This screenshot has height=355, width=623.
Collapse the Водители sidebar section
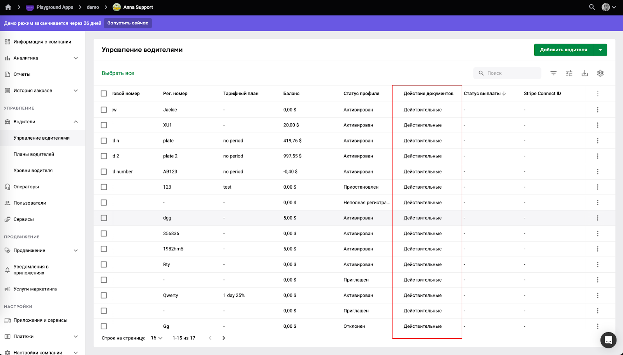76,122
